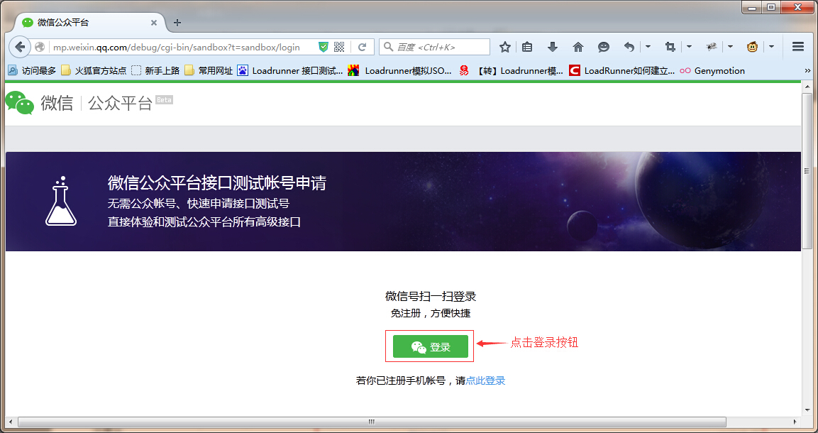
Task: Bookmark this page with the star icon
Action: pos(505,47)
